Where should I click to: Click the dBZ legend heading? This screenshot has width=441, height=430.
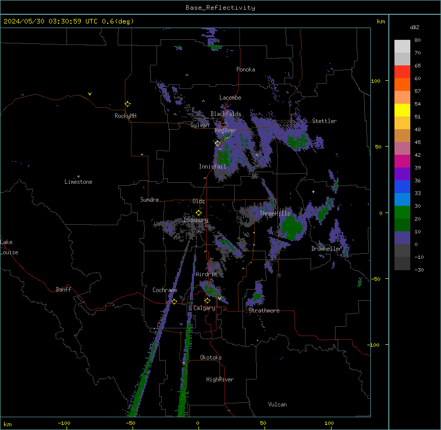[x=414, y=28]
